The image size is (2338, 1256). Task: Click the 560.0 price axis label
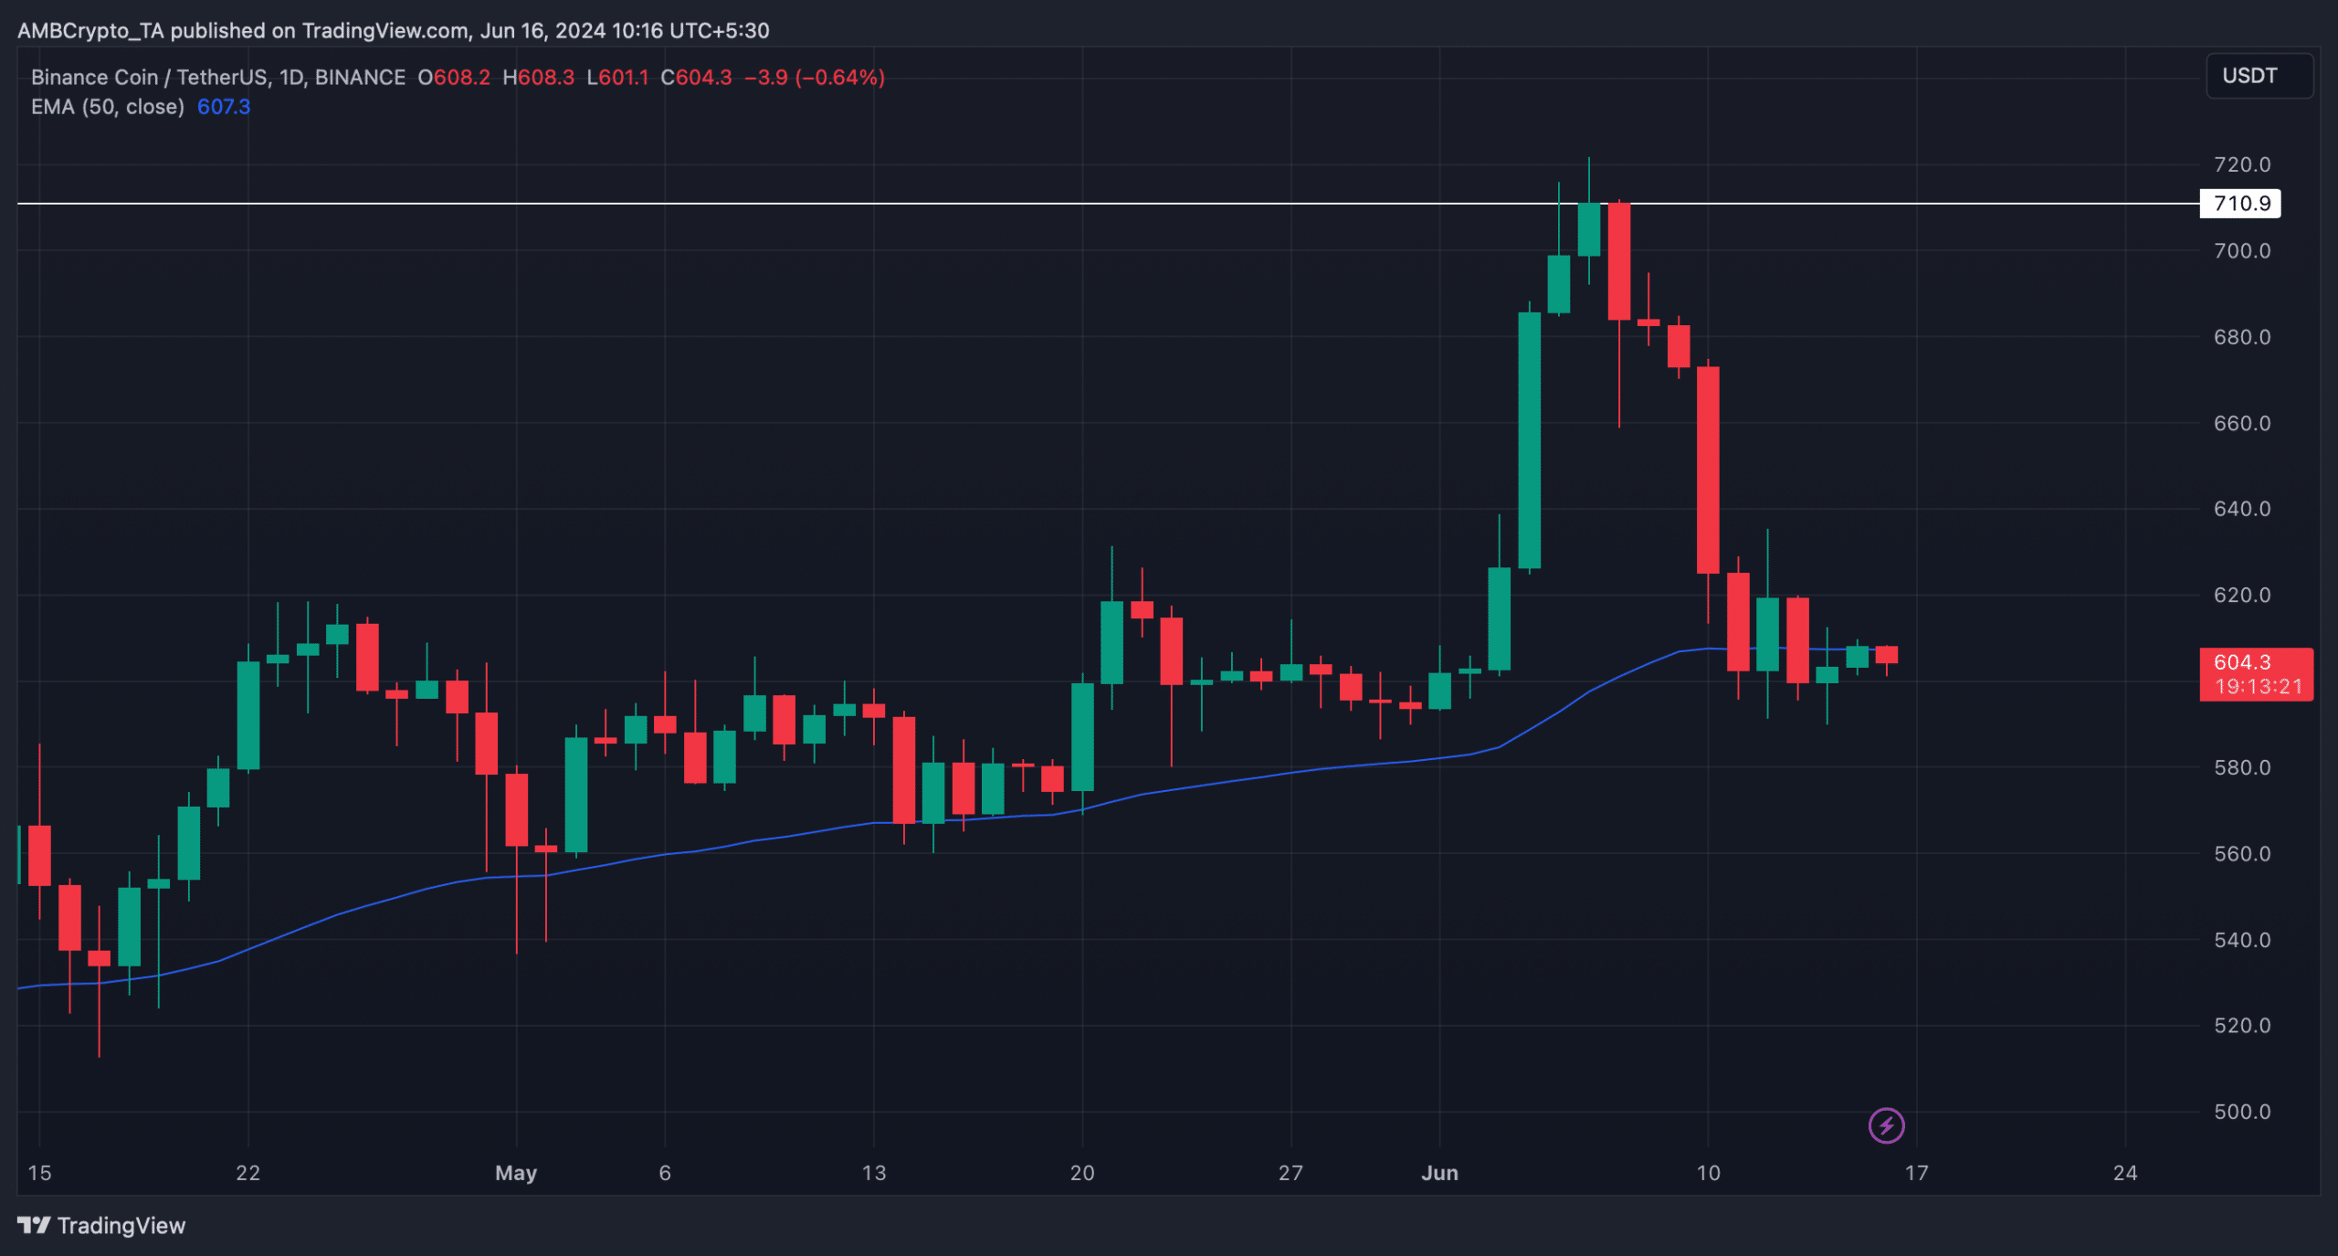(x=2242, y=853)
